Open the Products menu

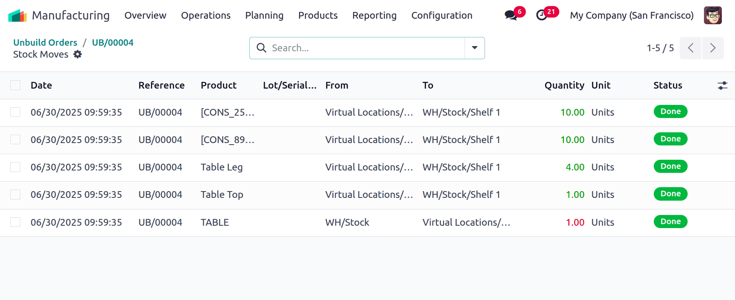click(x=318, y=15)
